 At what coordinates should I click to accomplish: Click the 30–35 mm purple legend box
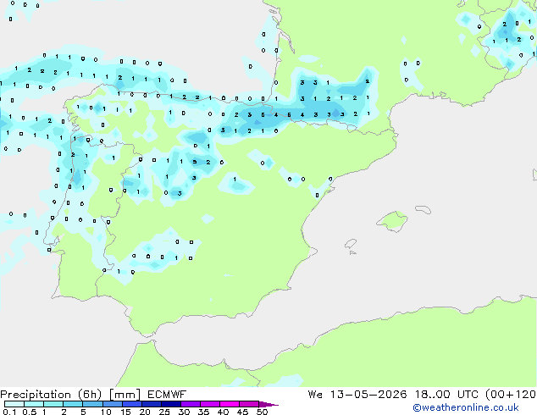(x=191, y=404)
